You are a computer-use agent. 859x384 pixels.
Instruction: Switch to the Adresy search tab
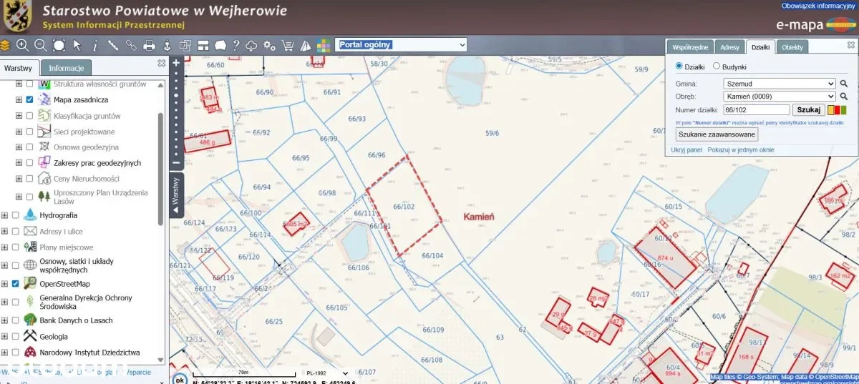click(729, 47)
